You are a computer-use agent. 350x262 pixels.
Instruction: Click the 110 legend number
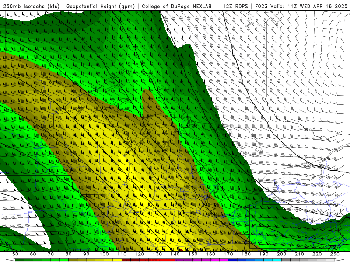pos(122,254)
